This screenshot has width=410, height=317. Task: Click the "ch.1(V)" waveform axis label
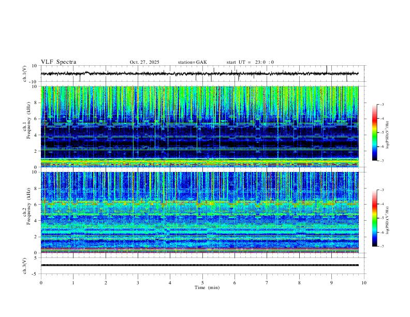pyautogui.click(x=25, y=74)
